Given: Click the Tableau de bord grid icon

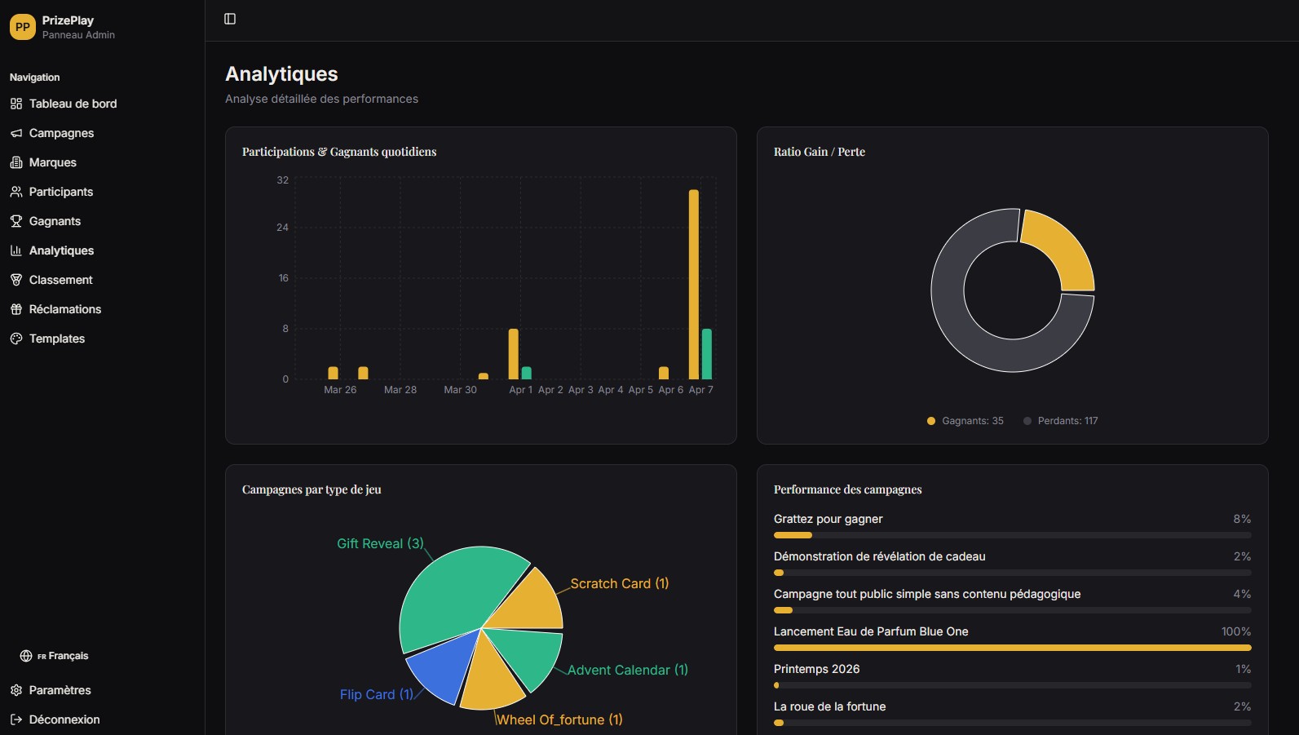Looking at the screenshot, I should click(x=16, y=104).
